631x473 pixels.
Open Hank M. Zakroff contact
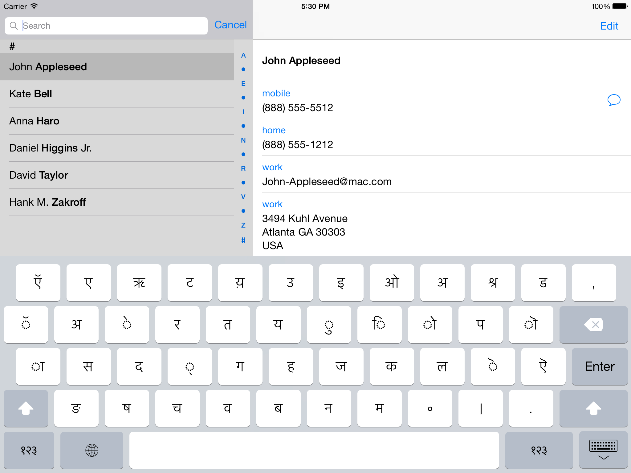pyautogui.click(x=117, y=202)
